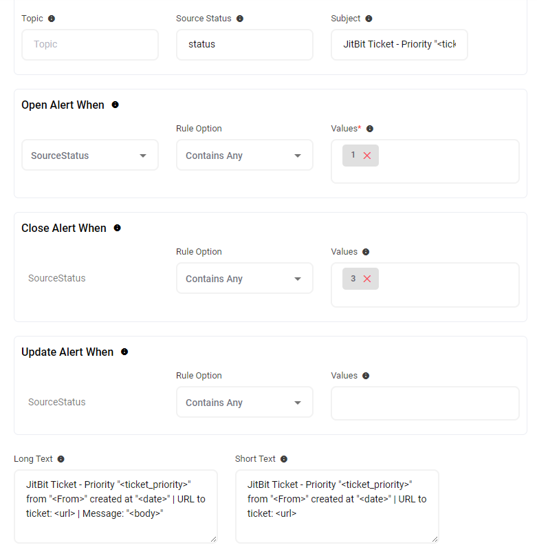Click the info icon beside Subject label

pos(369,19)
